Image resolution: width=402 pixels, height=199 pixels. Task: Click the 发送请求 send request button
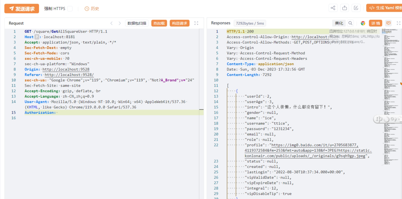[x=22, y=9]
